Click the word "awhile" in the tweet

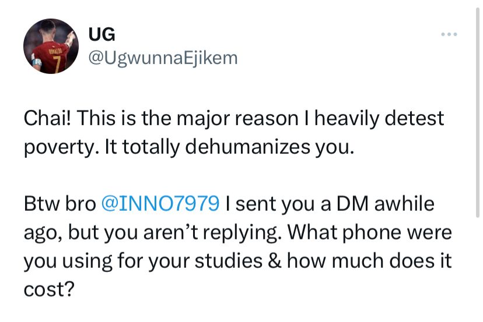point(403,204)
